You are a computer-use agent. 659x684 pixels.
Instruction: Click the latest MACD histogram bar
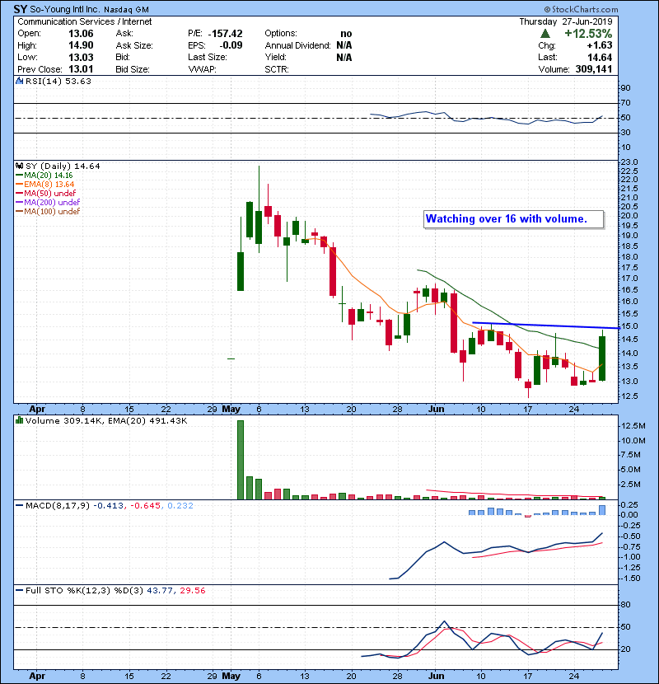[602, 510]
